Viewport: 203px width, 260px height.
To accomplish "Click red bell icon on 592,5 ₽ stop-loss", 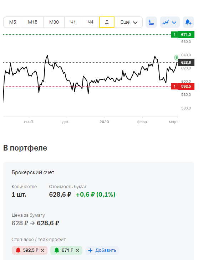I will 18,250.
